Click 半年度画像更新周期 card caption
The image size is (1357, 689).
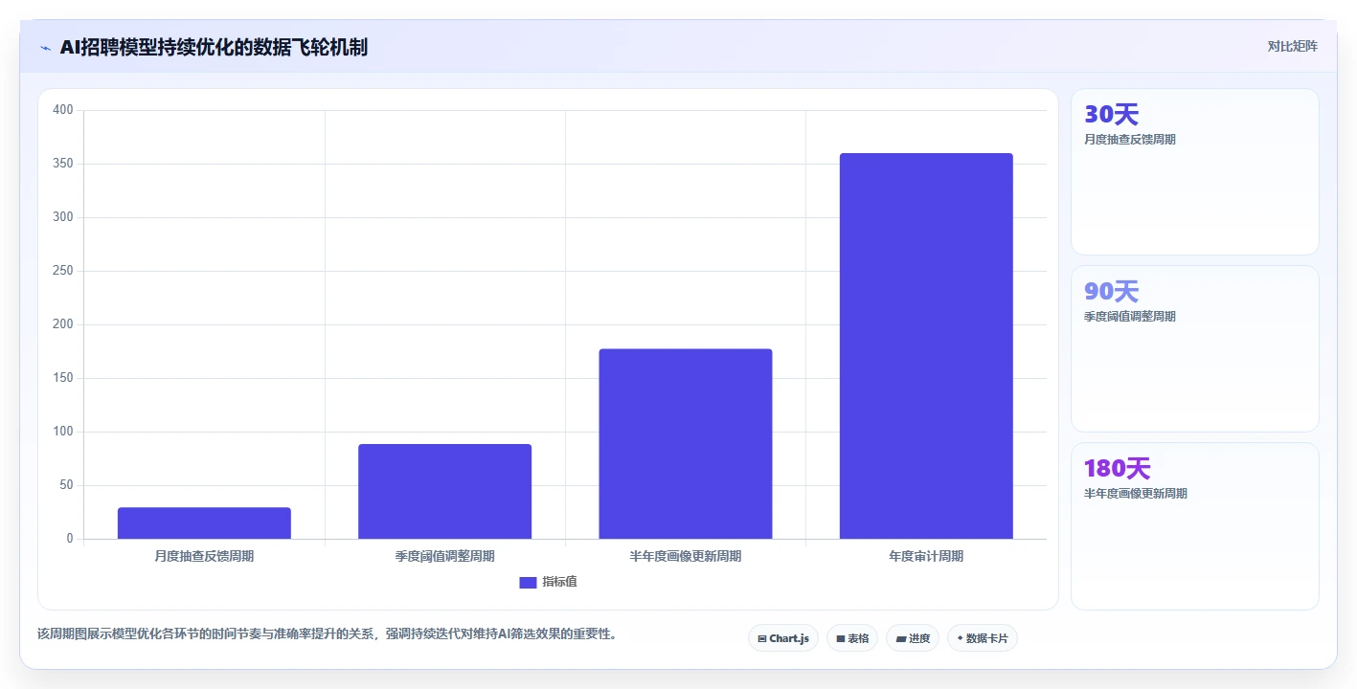click(x=1136, y=494)
